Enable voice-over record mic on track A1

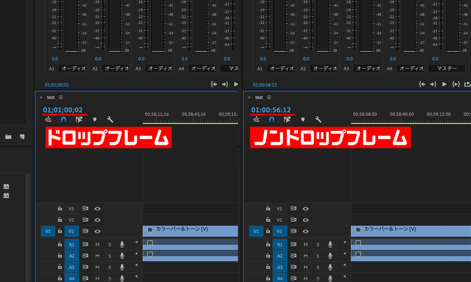point(122,244)
